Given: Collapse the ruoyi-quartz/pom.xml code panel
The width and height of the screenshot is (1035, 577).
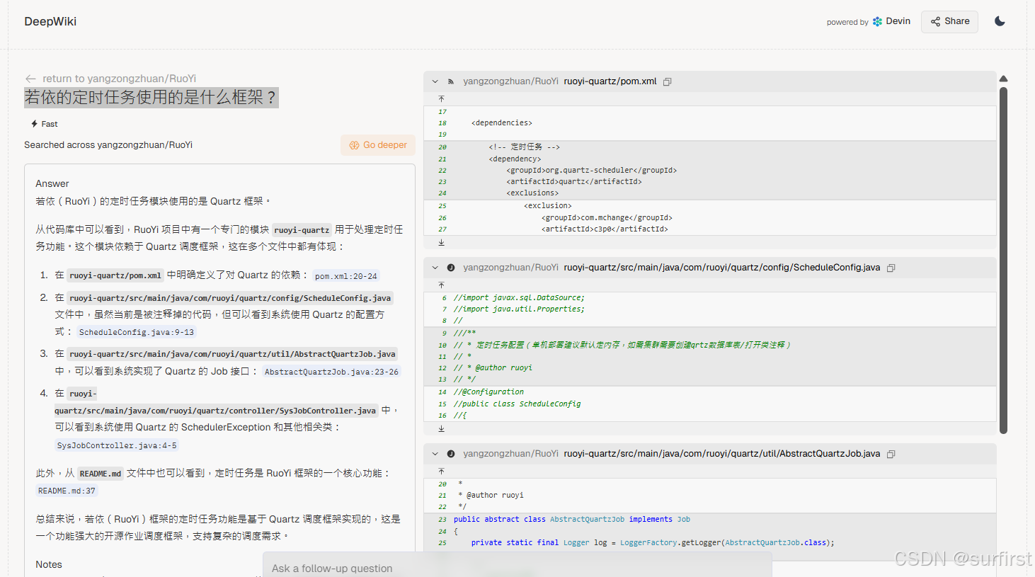Looking at the screenshot, I should tap(435, 81).
